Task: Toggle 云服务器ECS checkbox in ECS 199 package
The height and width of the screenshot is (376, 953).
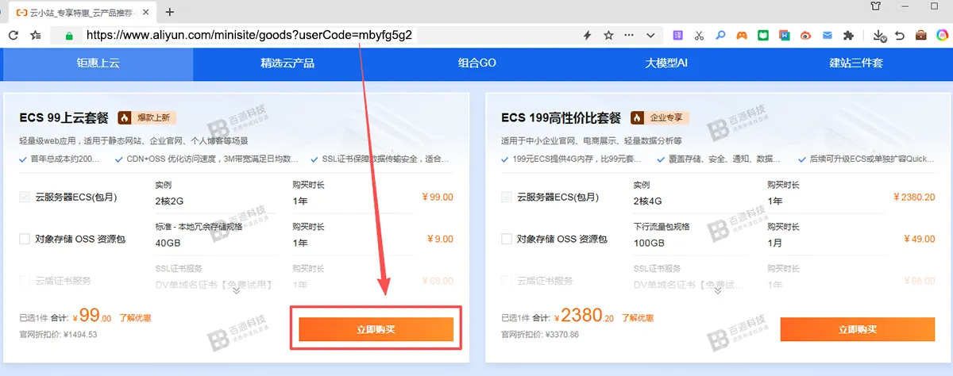Action: (x=507, y=197)
